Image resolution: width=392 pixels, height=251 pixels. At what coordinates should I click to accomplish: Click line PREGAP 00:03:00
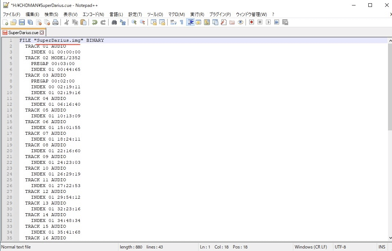[53, 64]
